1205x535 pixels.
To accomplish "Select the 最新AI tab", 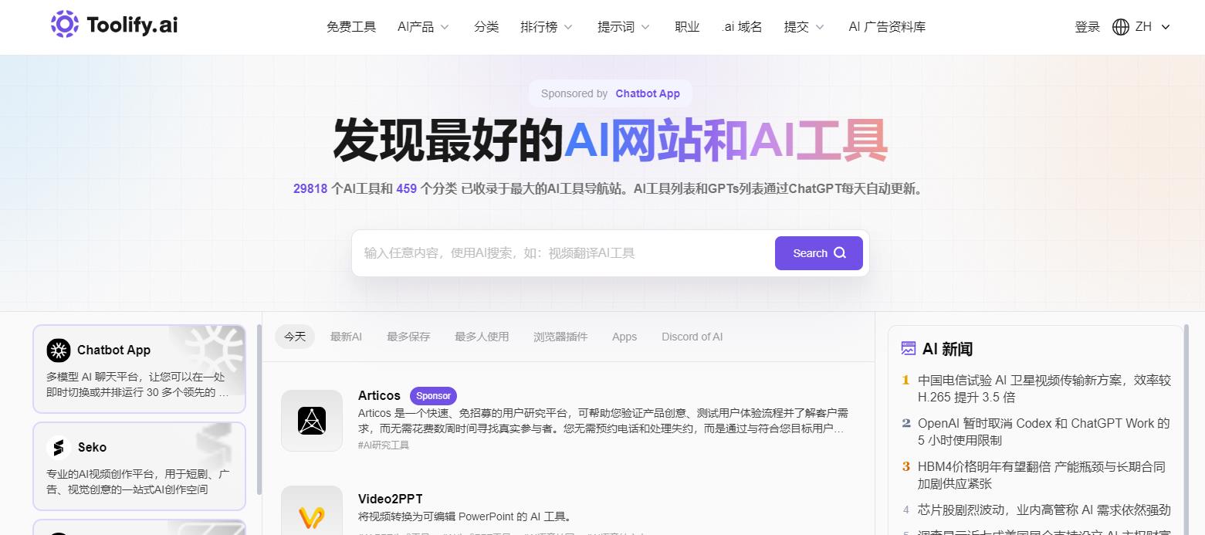I will pos(346,337).
